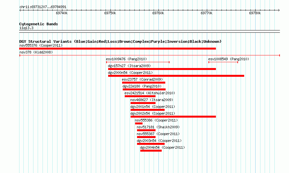Open the nsv378 (Kidd2008) variant label

click(x=36, y=52)
